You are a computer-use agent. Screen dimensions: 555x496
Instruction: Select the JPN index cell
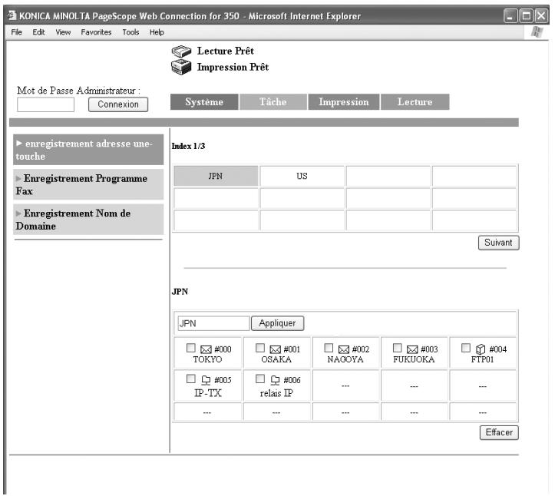[216, 176]
